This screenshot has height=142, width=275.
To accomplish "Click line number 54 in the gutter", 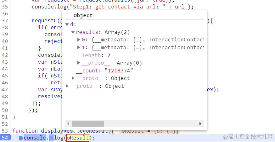I will (5, 138).
